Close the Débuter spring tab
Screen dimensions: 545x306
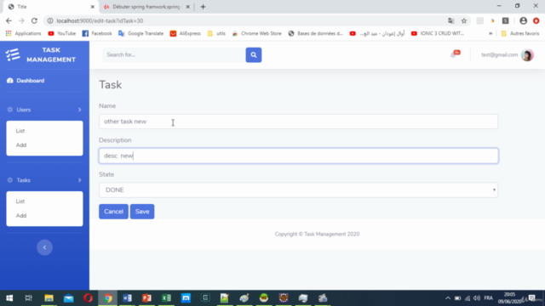(x=187, y=7)
